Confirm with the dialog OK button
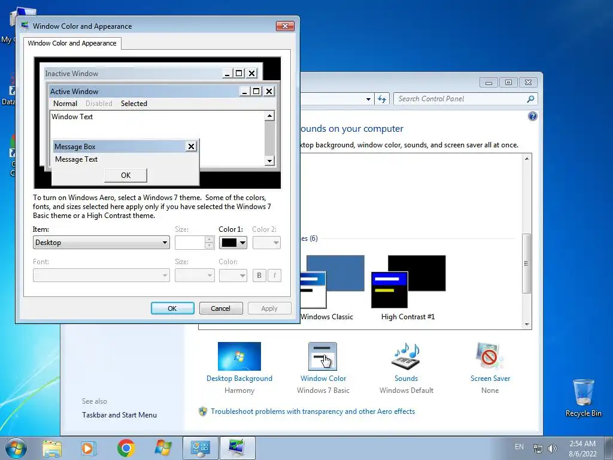 coord(172,308)
